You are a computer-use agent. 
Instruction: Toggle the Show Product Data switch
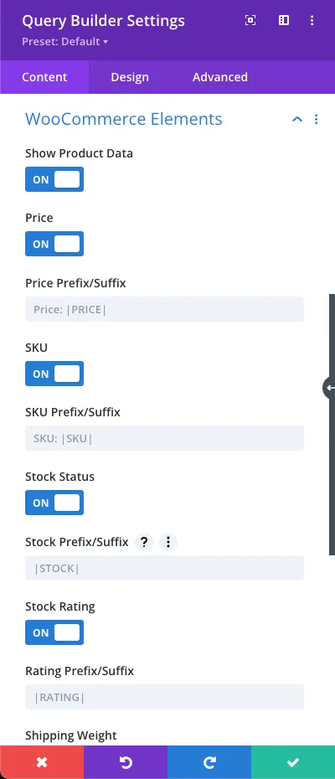coord(54,179)
